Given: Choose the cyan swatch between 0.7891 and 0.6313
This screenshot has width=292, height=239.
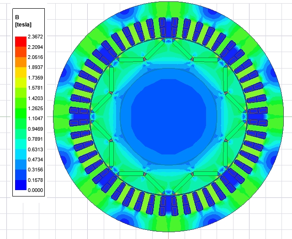Looking at the screenshot, I should coord(21,144).
